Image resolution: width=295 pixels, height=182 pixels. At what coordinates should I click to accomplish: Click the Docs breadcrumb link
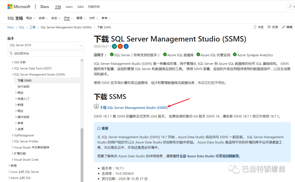pos(11,27)
